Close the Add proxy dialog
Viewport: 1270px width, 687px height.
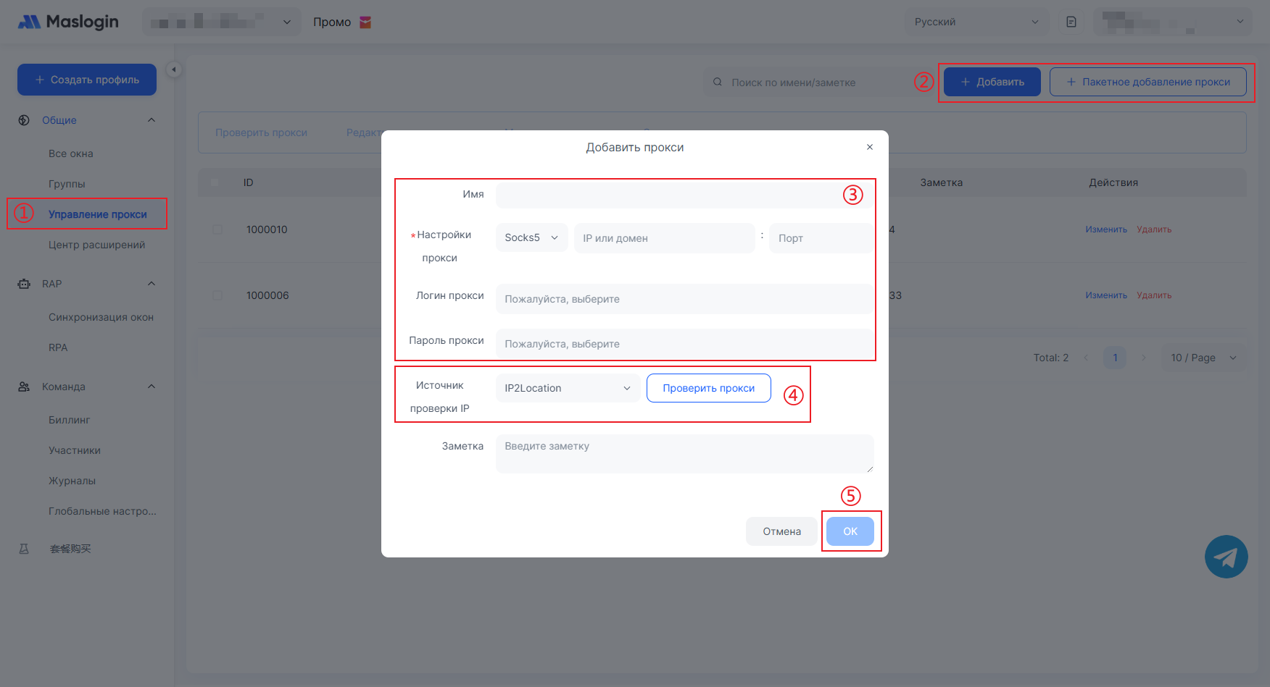pos(869,147)
